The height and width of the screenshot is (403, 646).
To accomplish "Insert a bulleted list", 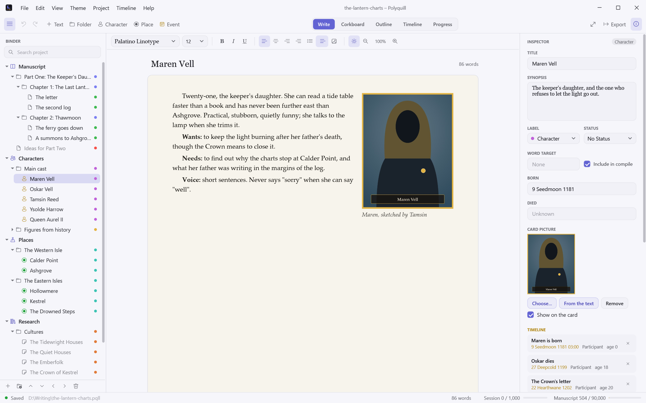I will tap(310, 41).
